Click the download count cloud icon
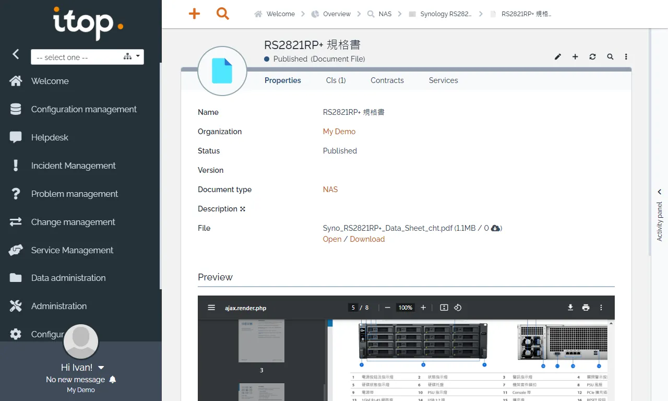 (x=496, y=228)
